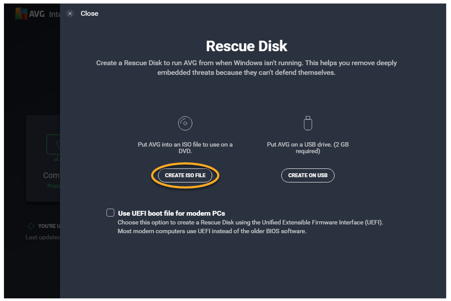
Task: Enable the UEFI boot file checkbox
Action: 110,213
